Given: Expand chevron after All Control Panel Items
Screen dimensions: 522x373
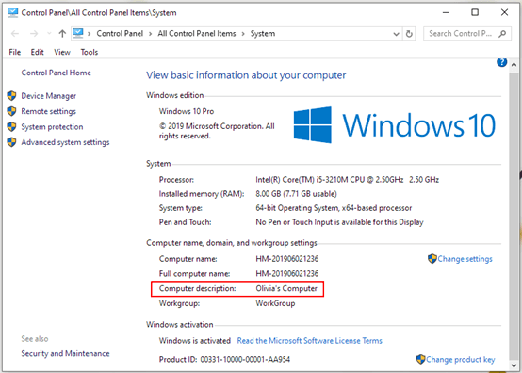Looking at the screenshot, I should tap(243, 34).
